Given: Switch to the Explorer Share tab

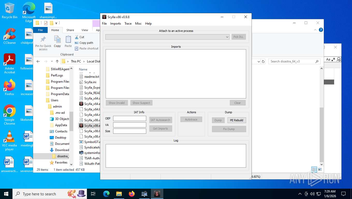Looking at the screenshot, I should 70,30.
